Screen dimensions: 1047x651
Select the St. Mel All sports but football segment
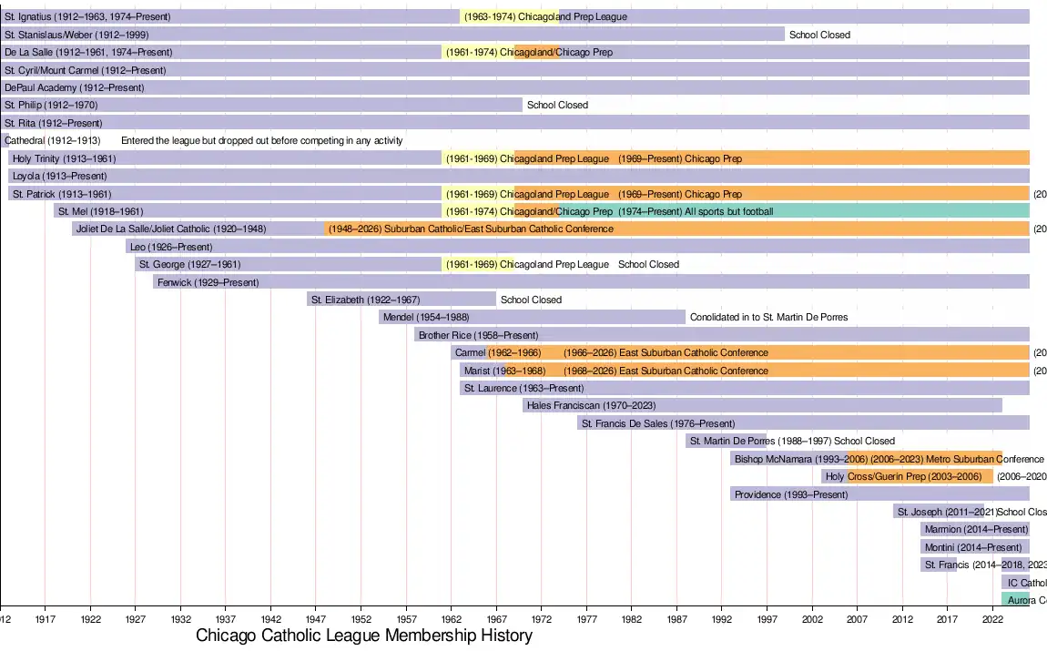(x=696, y=211)
